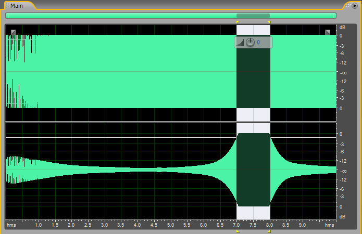362x234 pixels.
Task: Click the dB label atop amplitude scale
Action: point(342,27)
